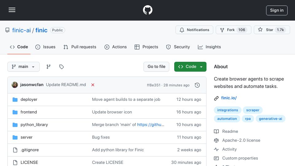This screenshot has width=295, height=166.
Task: Select the rpa topic tag
Action: click(x=248, y=119)
